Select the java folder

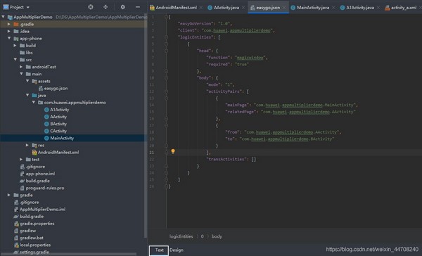41,95
